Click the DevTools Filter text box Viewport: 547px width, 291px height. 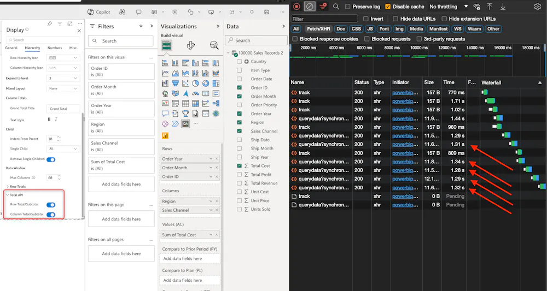pos(324,19)
